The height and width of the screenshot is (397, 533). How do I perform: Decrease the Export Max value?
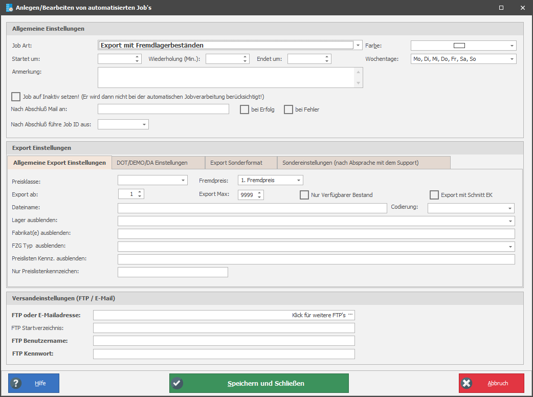click(x=259, y=197)
